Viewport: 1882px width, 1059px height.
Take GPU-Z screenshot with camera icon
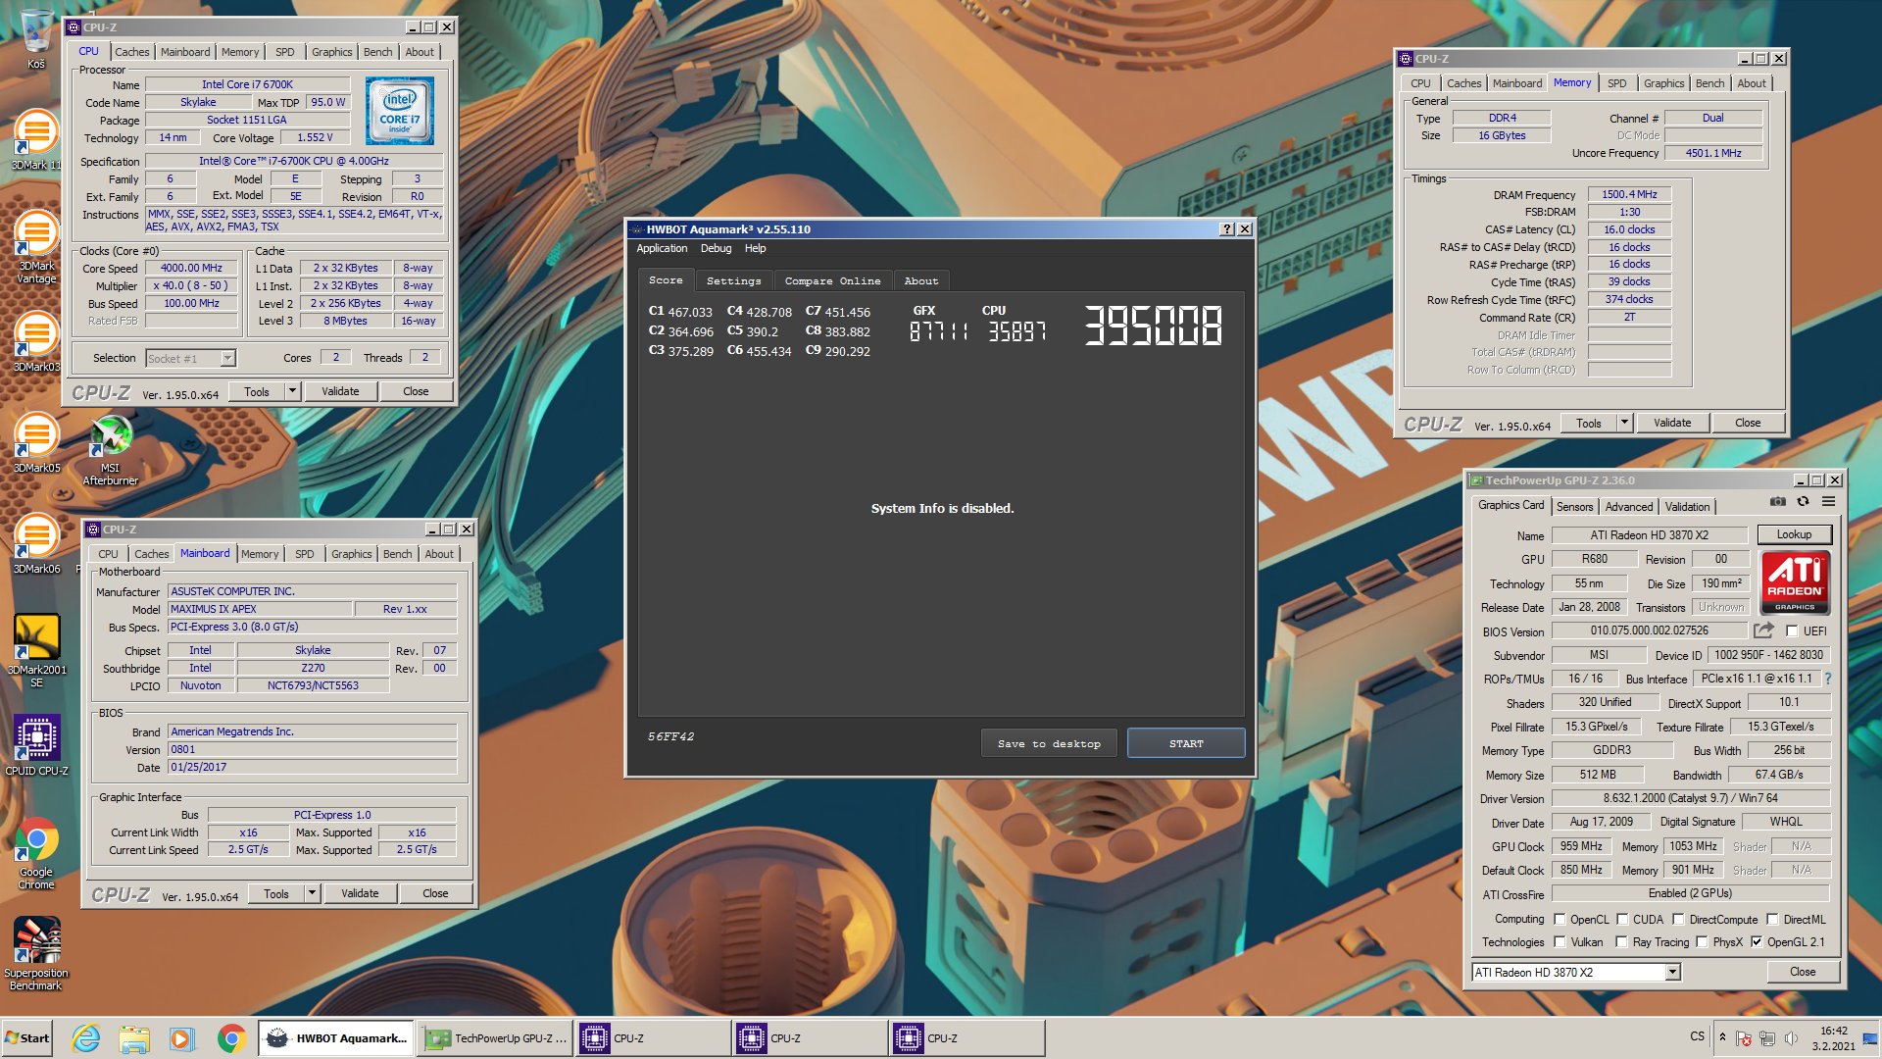point(1778,501)
